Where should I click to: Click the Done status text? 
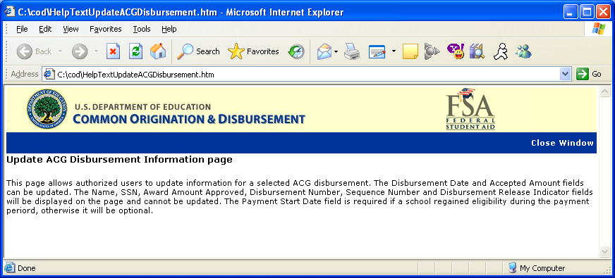tap(26, 268)
